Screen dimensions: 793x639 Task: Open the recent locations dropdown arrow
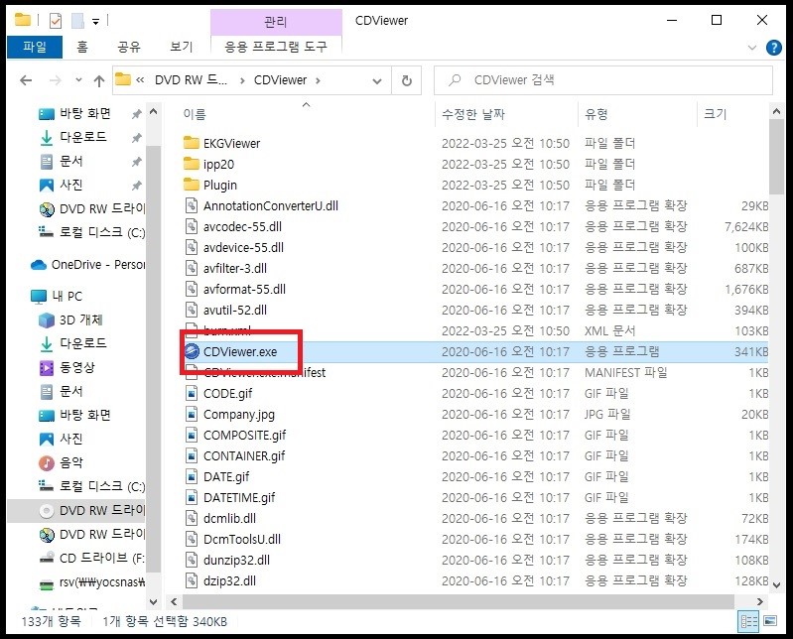[x=77, y=80]
